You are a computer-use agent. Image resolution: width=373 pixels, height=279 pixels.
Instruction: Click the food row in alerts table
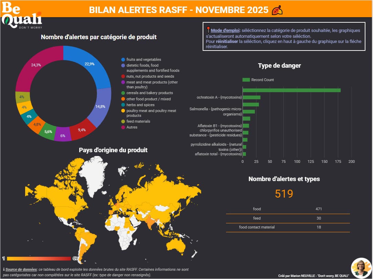coord(288,209)
